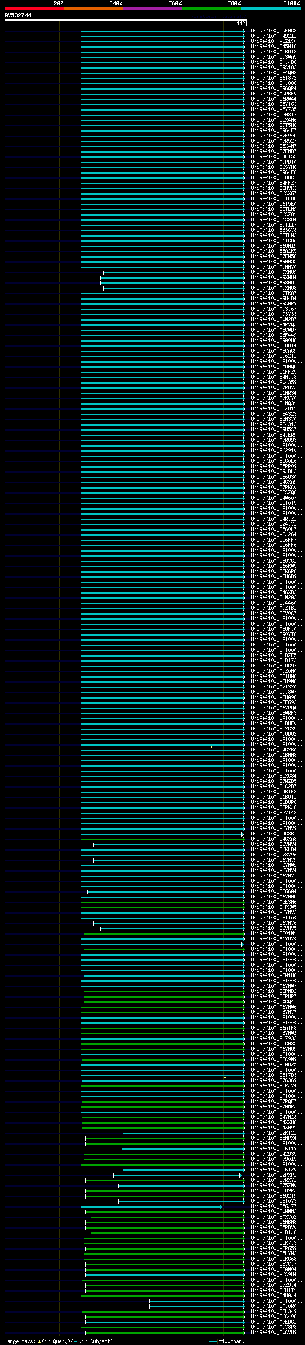Select hit label UniRef100_Q3MST7

coord(273,115)
